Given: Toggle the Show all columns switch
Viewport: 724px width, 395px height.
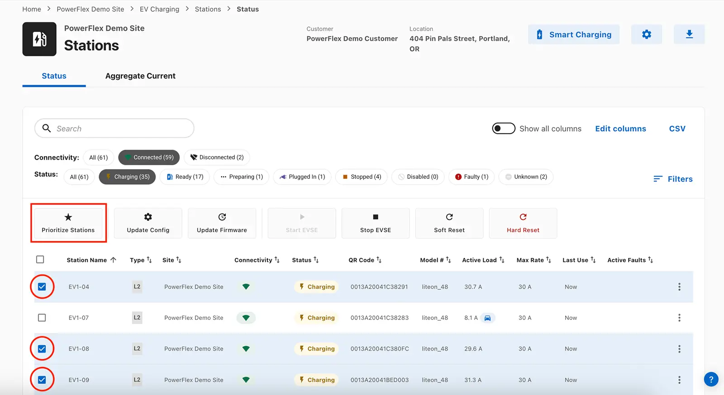Looking at the screenshot, I should [504, 128].
